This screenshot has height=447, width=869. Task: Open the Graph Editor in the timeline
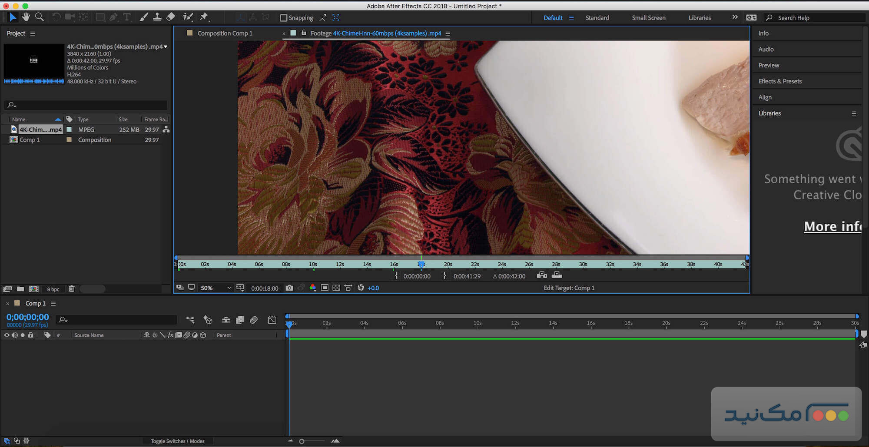click(272, 320)
